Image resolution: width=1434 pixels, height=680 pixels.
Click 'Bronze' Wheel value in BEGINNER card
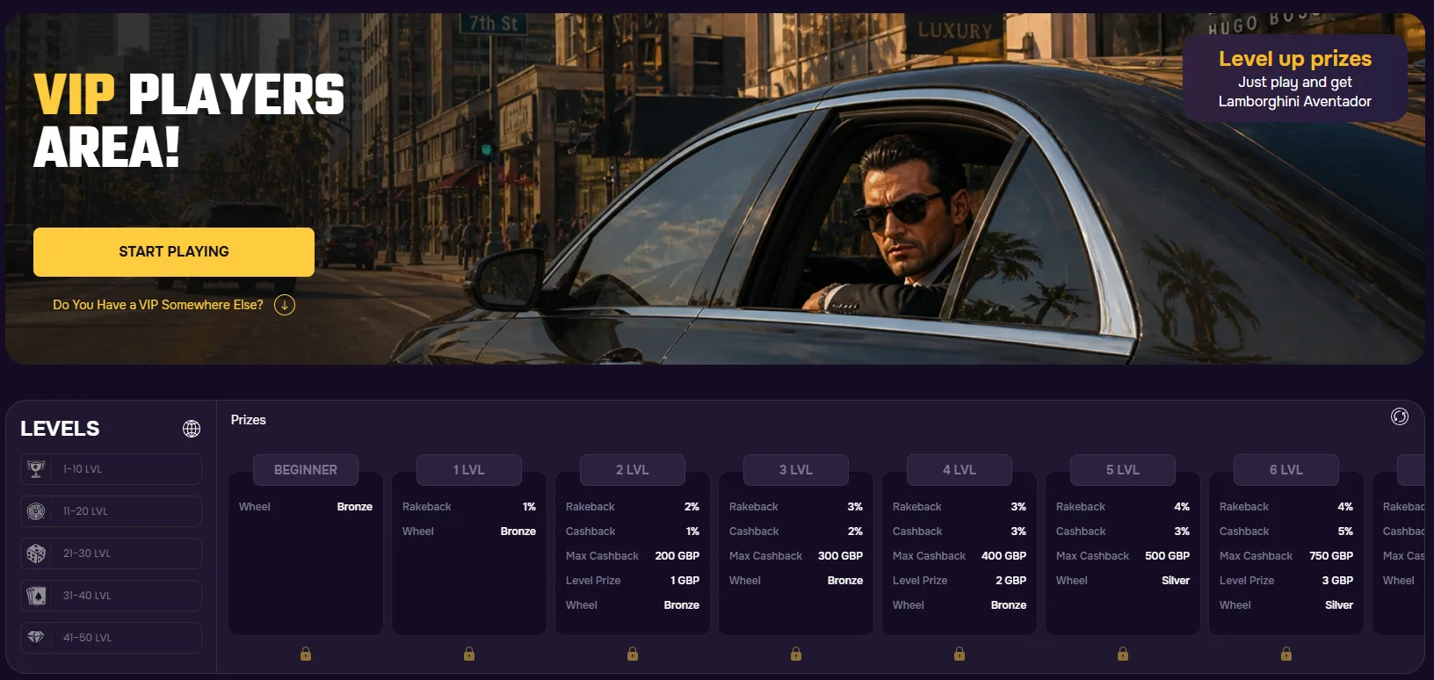click(355, 507)
